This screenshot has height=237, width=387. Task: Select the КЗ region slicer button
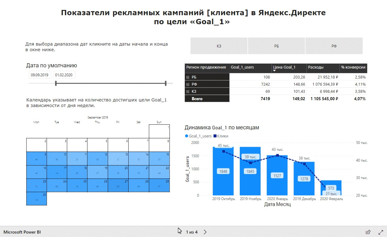click(219, 46)
